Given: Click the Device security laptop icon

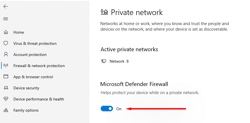Looking at the screenshot, I should coord(6,88).
